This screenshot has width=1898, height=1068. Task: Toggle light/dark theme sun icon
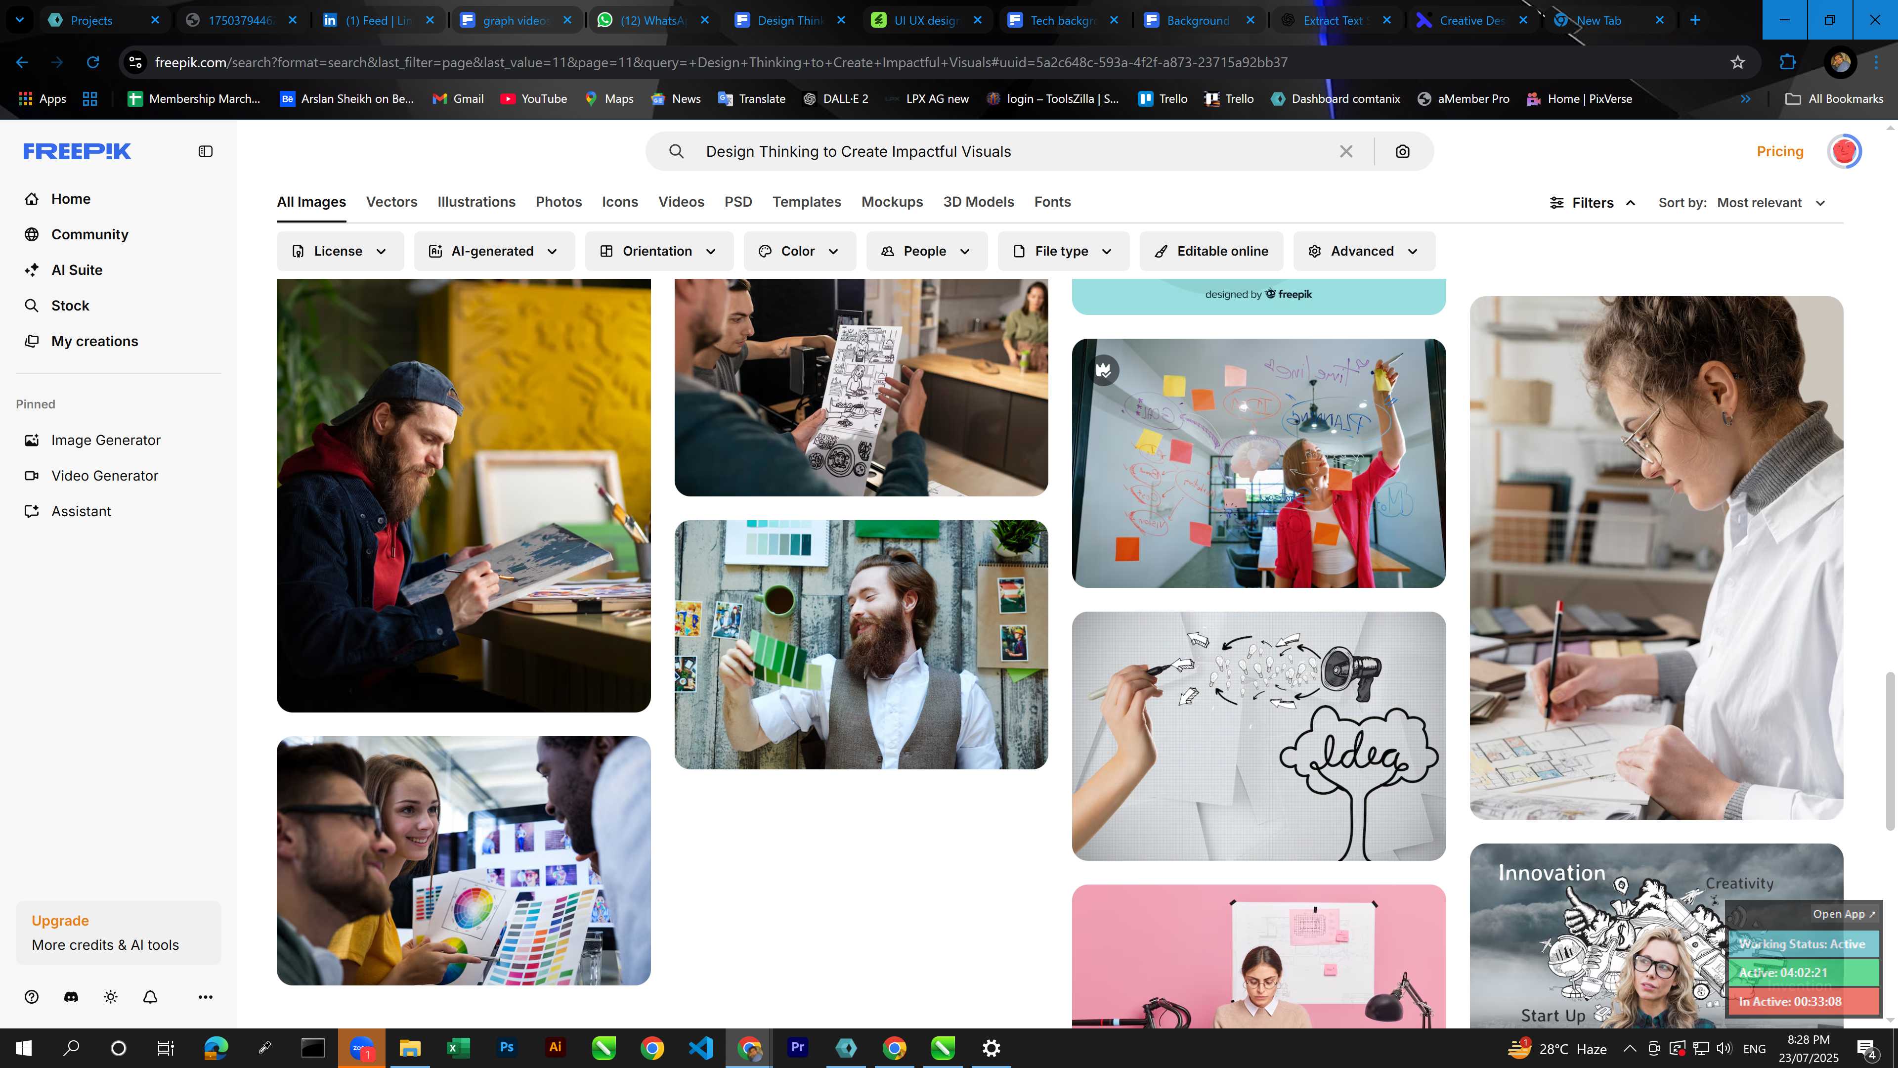pos(111,997)
